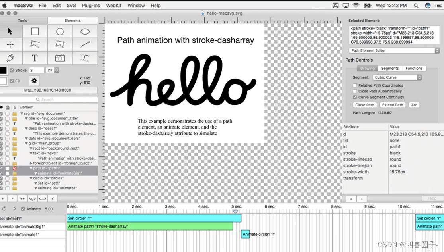Toggle lock checkbox for svg_document row
Screen dimensions: 444x252
[x=7, y=113]
